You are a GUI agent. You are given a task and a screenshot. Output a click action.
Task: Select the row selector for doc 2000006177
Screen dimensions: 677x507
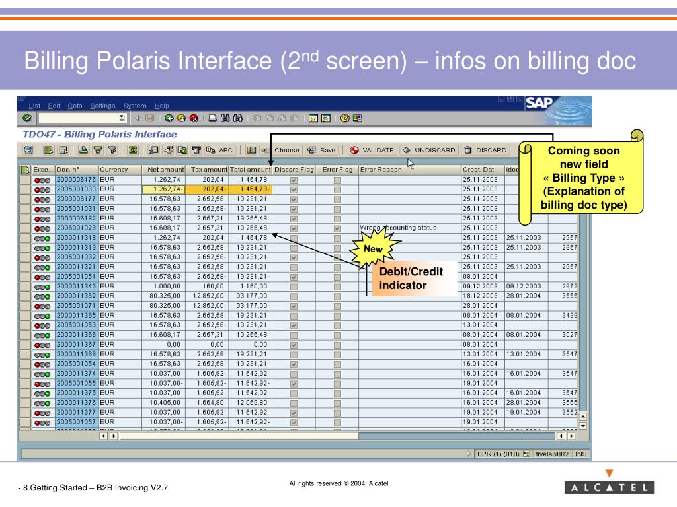(x=25, y=199)
